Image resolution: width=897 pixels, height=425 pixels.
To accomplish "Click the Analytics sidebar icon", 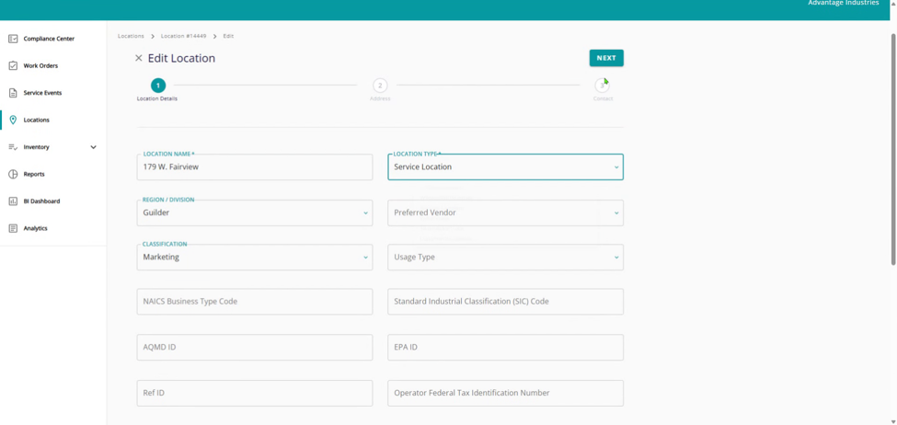I will pos(13,228).
